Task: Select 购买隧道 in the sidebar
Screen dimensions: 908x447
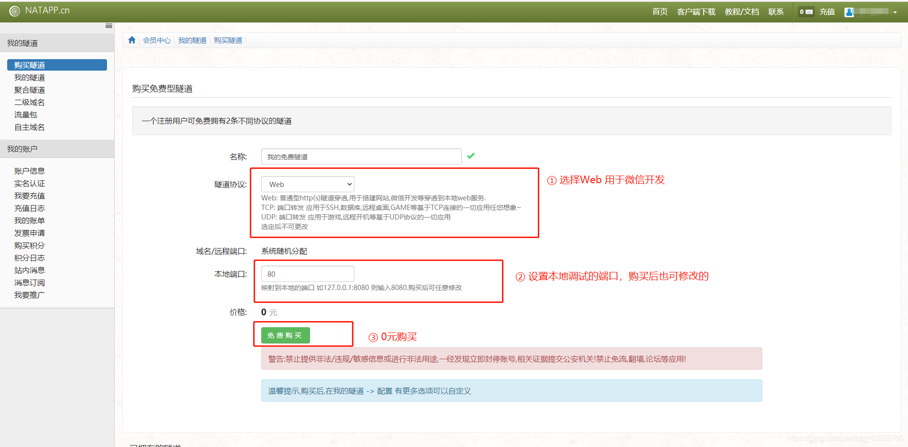Action: coord(57,65)
